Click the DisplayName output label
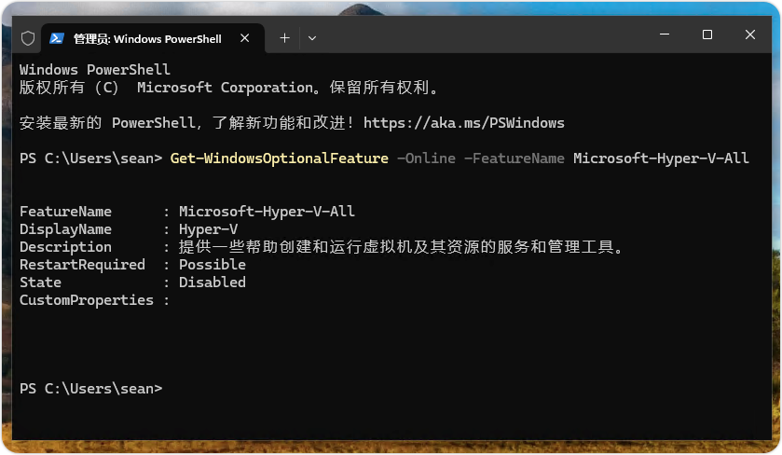 [x=65, y=229]
